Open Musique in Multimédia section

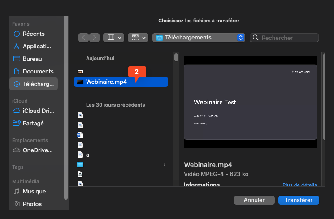(x=34, y=191)
